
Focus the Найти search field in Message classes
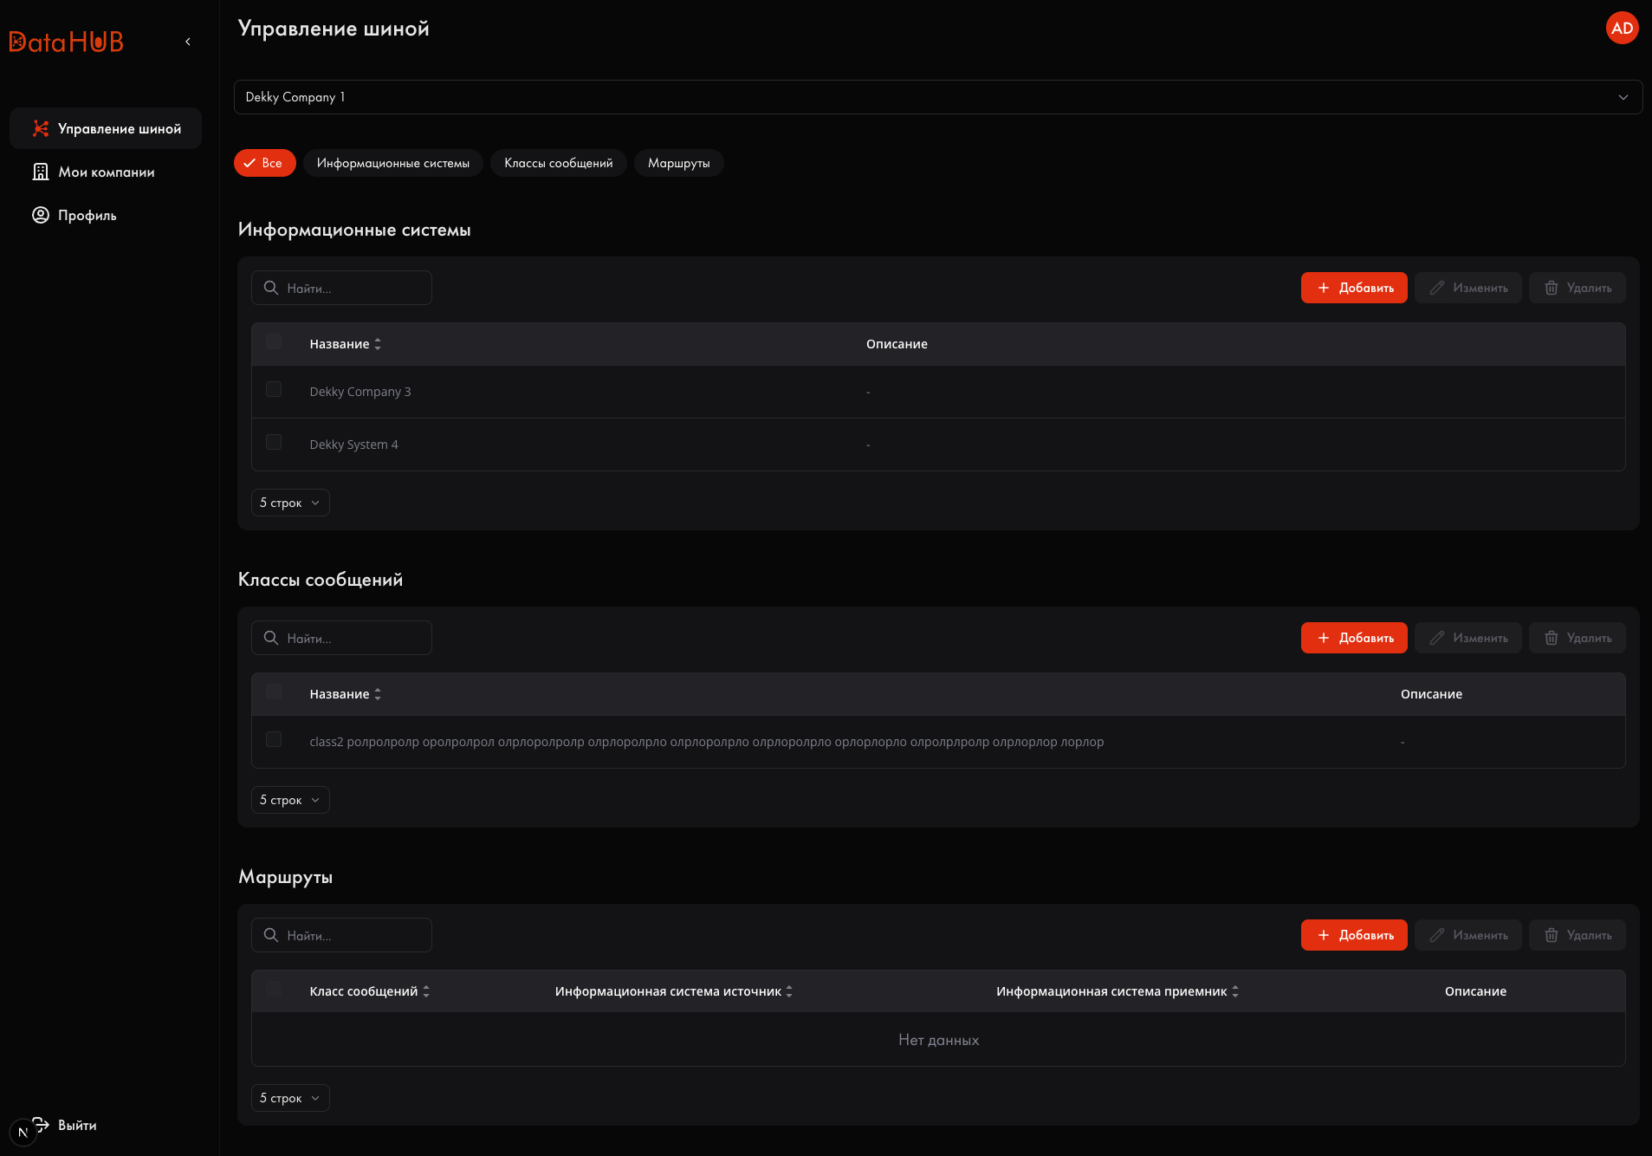341,638
